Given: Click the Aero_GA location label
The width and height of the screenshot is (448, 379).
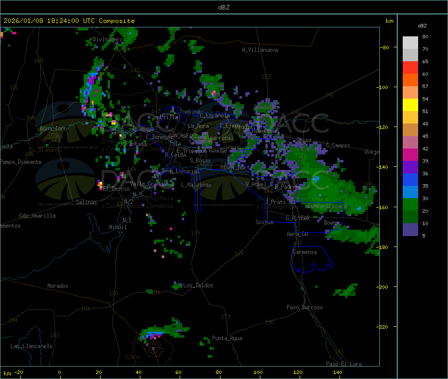Looking at the screenshot, I should coord(298,234).
